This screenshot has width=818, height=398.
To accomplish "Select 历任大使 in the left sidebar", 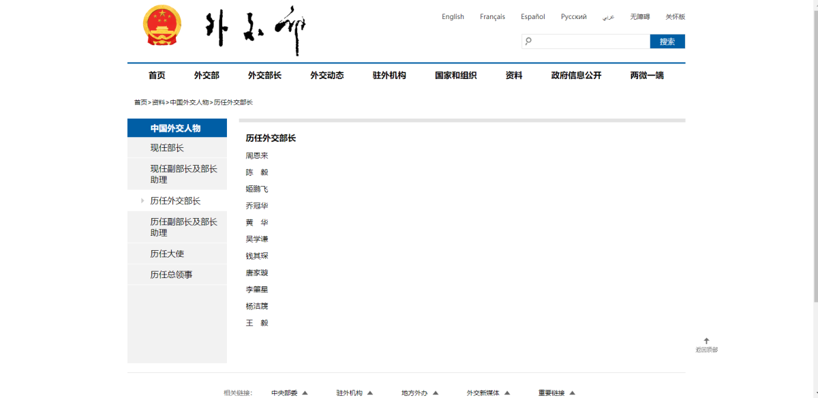I will [x=167, y=254].
